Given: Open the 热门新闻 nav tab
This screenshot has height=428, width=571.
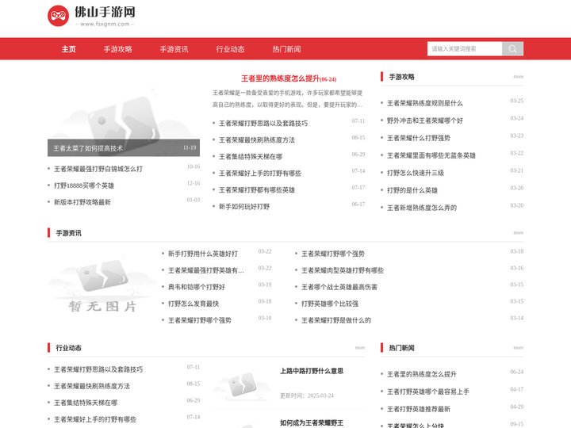Looking at the screenshot, I should coord(286,49).
